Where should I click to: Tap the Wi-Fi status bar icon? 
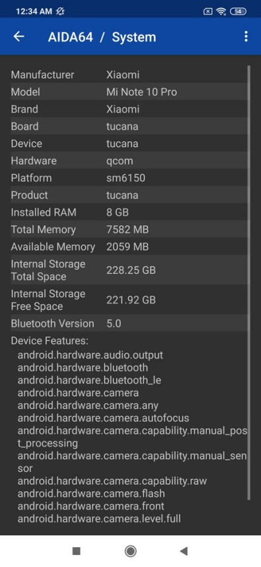pyautogui.click(x=221, y=11)
